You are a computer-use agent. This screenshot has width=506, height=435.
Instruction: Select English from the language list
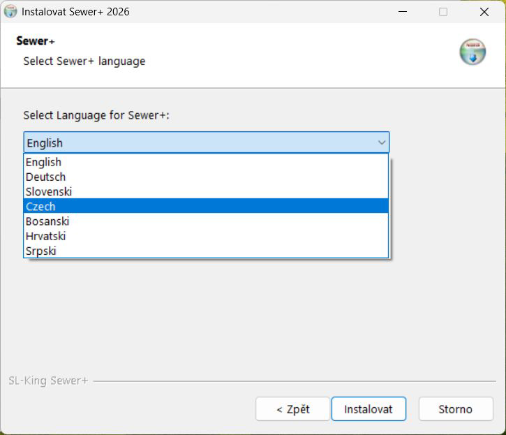coord(206,162)
